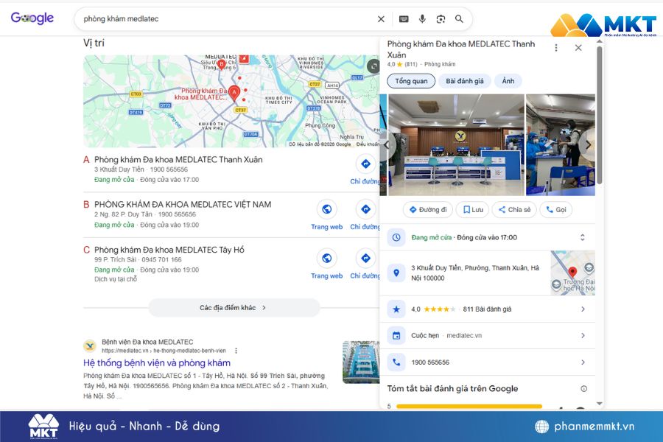Click the star rating icon

396,309
